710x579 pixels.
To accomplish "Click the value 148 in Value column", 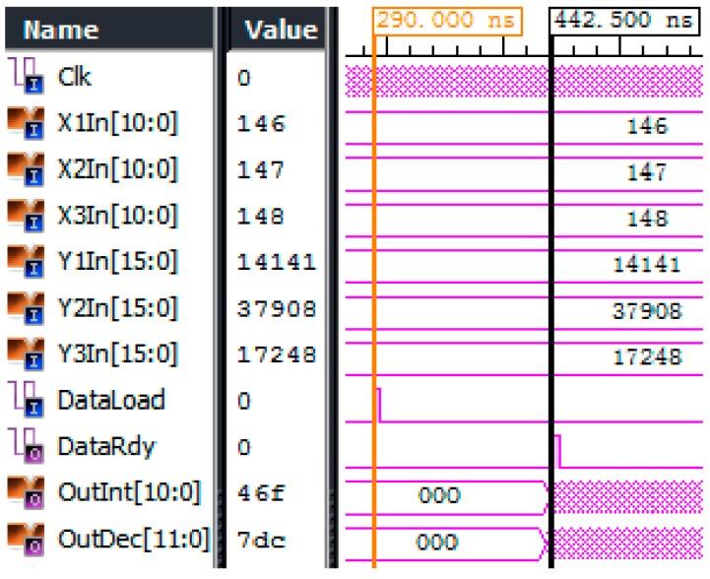I will click(261, 217).
